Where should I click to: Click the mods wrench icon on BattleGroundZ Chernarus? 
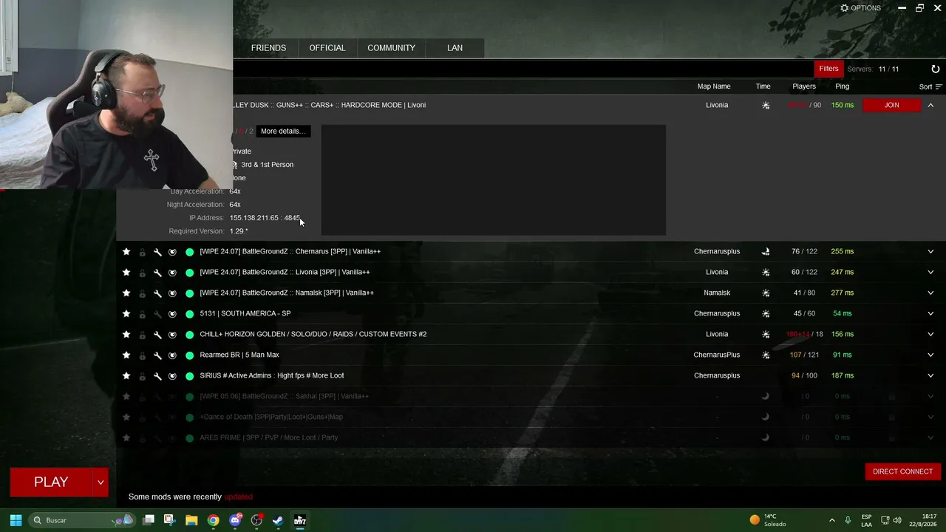coord(157,252)
